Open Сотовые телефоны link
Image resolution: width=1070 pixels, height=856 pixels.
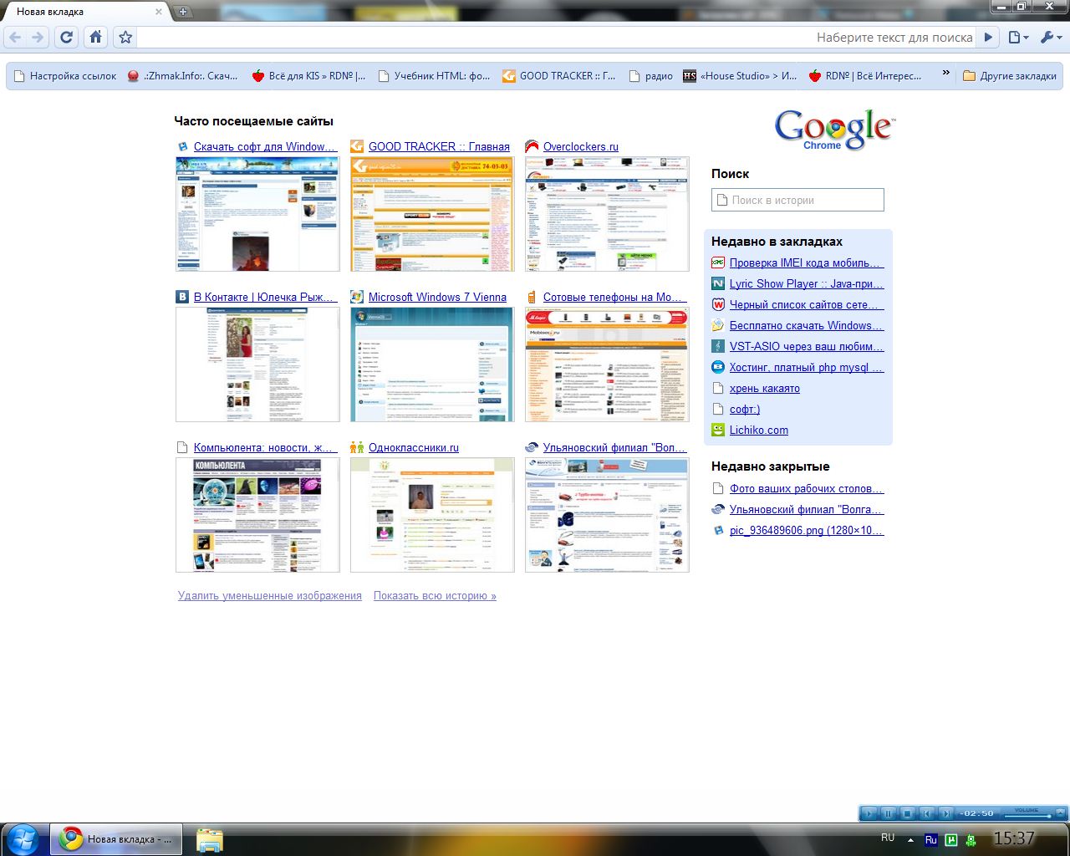[x=614, y=297]
